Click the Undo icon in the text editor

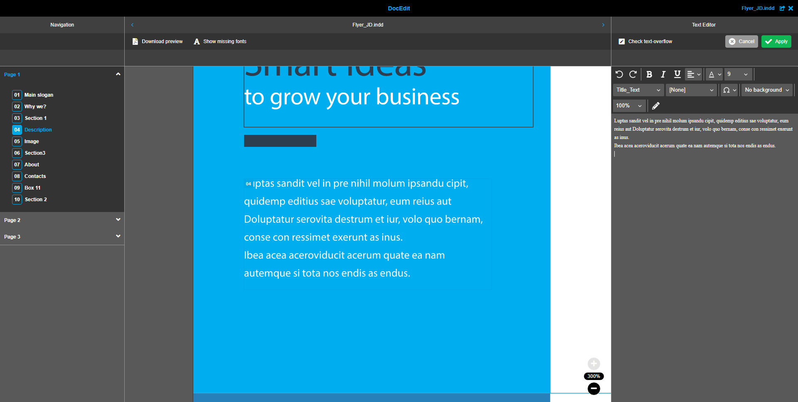point(619,74)
